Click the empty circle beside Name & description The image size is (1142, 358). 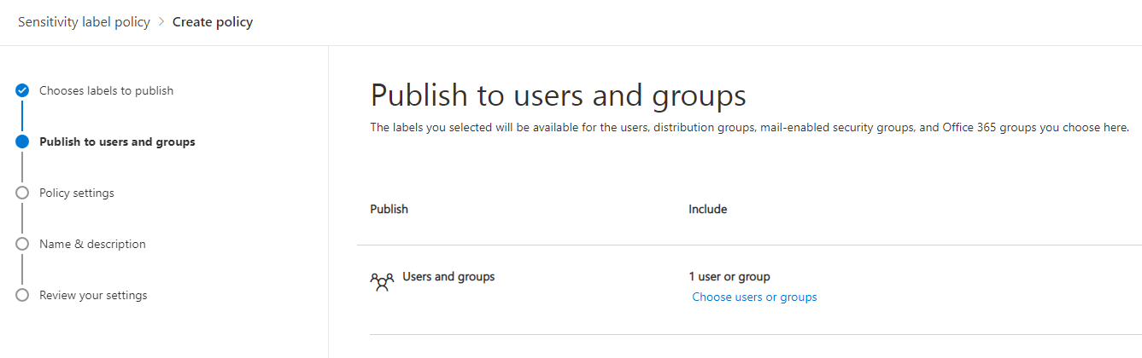[x=22, y=244]
